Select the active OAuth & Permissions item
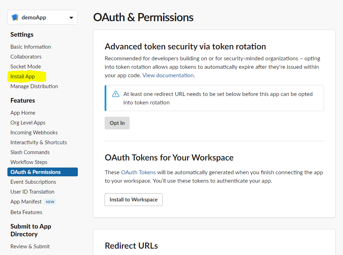343x255 pixels. (x=43, y=172)
